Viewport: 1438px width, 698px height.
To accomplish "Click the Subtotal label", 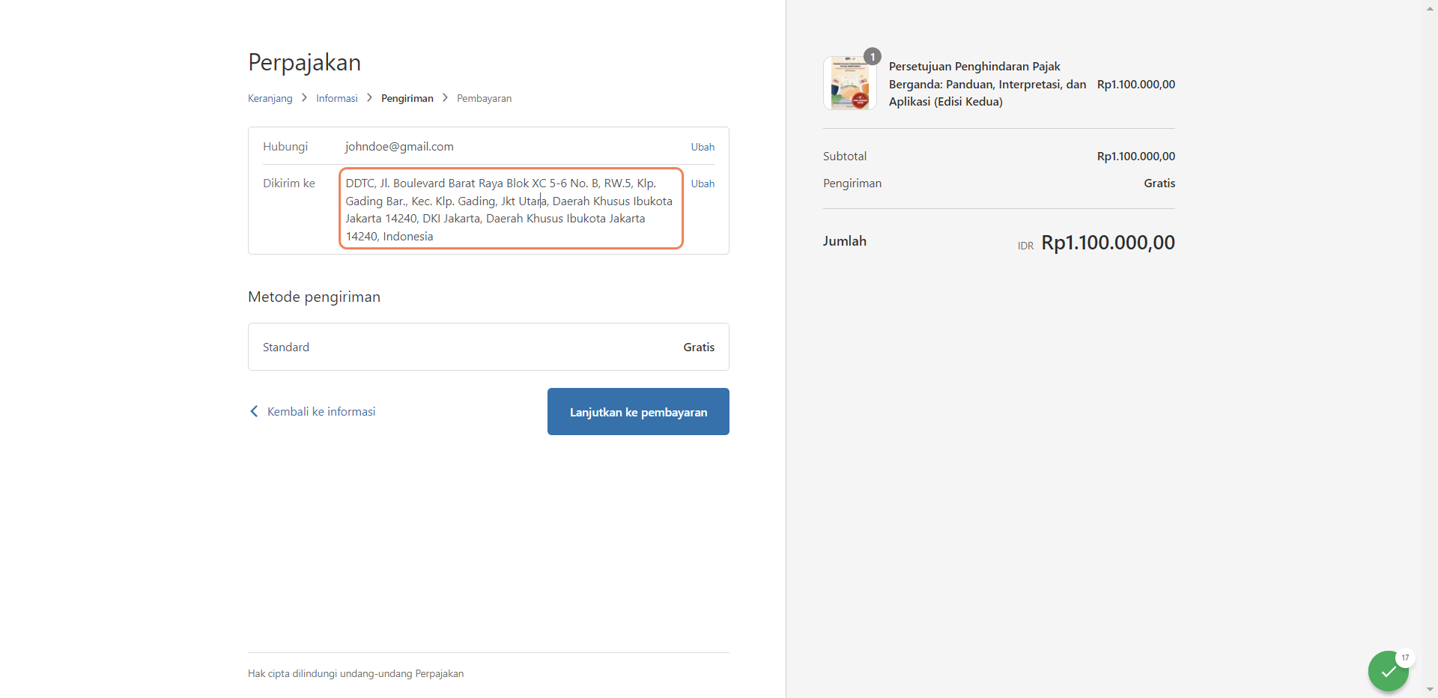I will click(845, 156).
